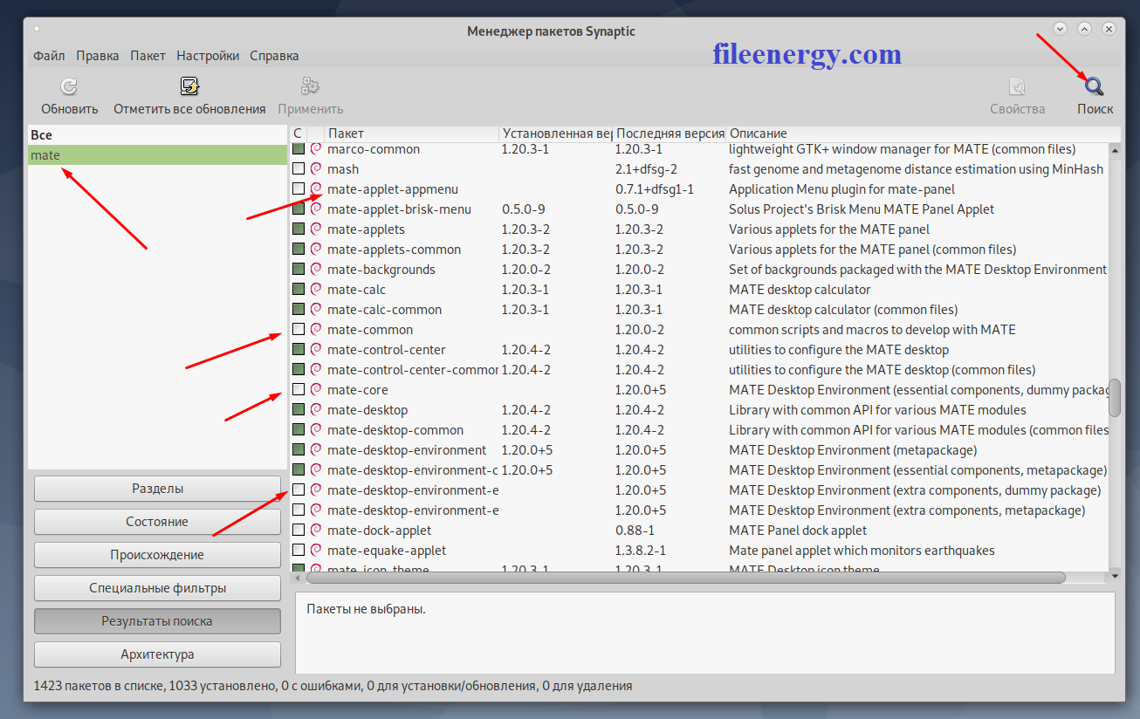Open the Search (Поиск) magnifier icon

pyautogui.click(x=1095, y=86)
